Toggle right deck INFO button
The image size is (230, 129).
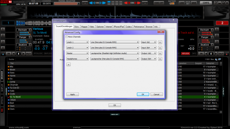(x=194, y=54)
